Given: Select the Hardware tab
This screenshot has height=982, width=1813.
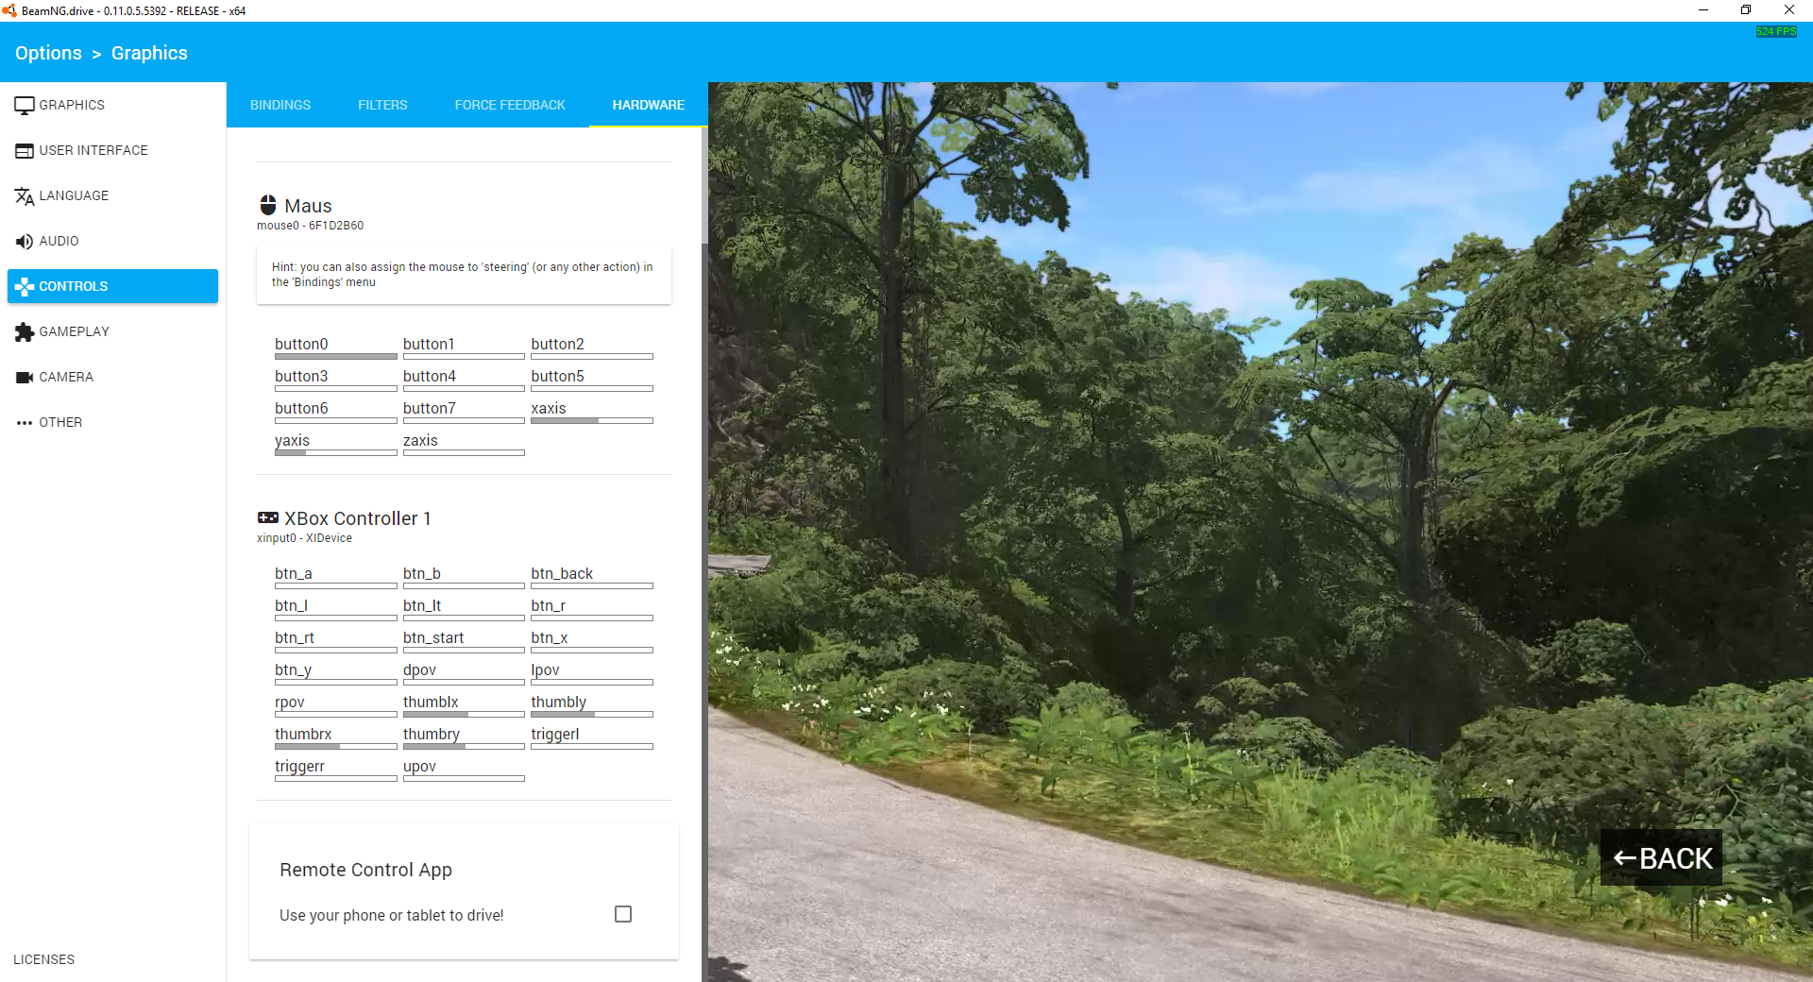Looking at the screenshot, I should pos(649,105).
